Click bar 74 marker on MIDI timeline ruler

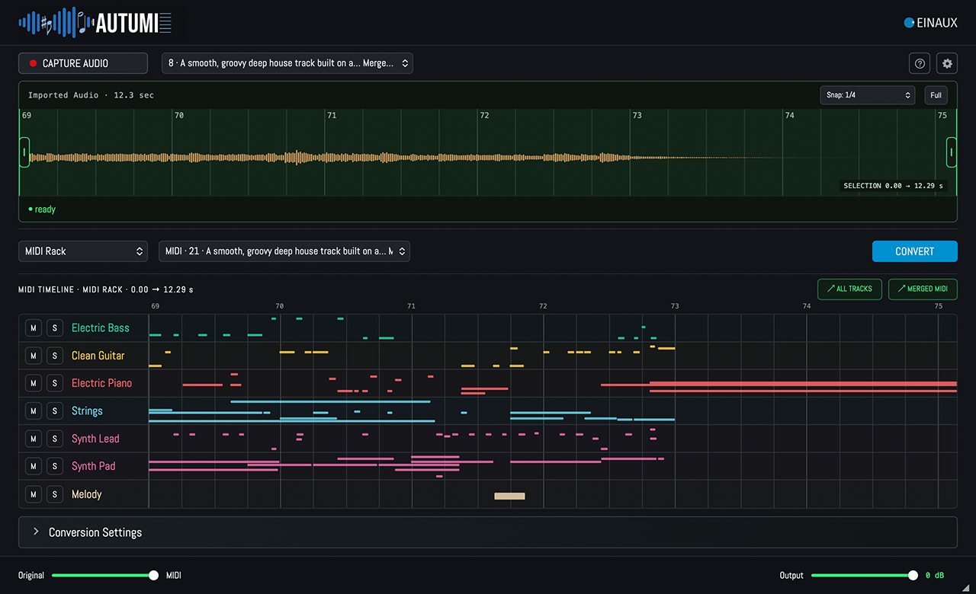(807, 305)
